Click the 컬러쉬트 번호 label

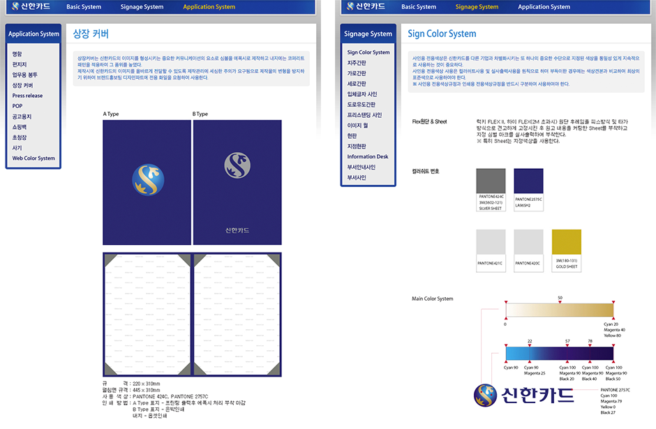[x=426, y=172]
